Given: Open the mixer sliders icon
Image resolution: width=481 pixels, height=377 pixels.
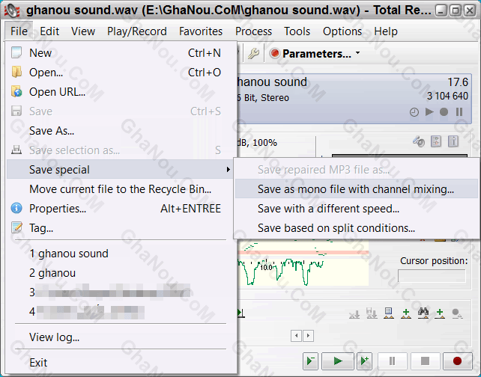Looking at the screenshot, I should [436, 141].
